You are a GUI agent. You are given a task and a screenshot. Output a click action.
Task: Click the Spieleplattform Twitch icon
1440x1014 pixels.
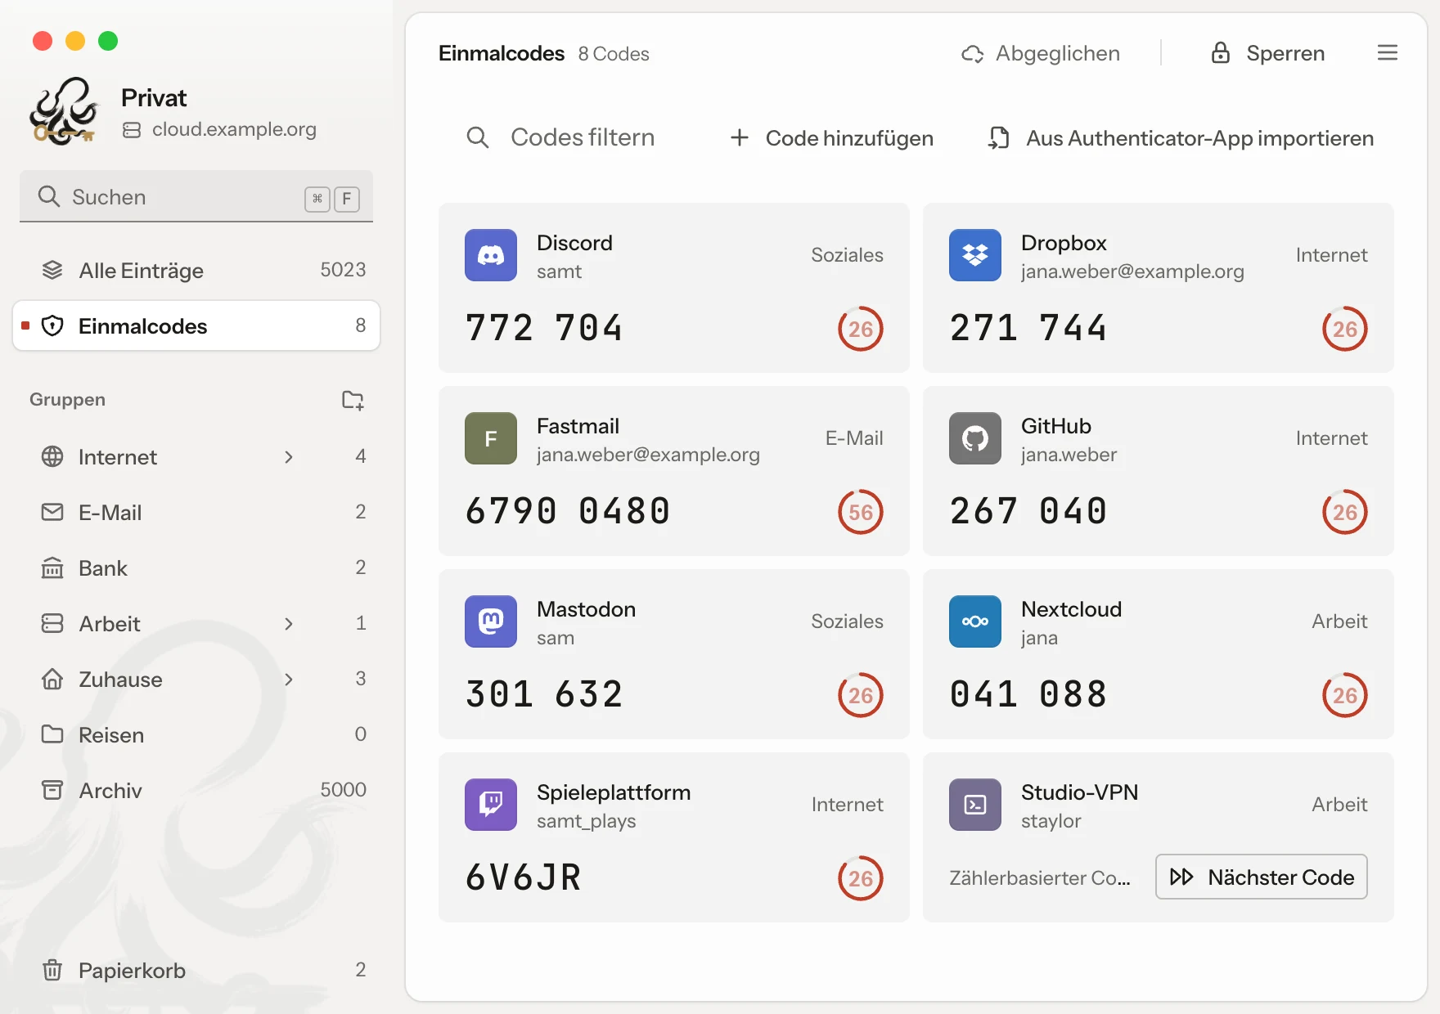491,805
